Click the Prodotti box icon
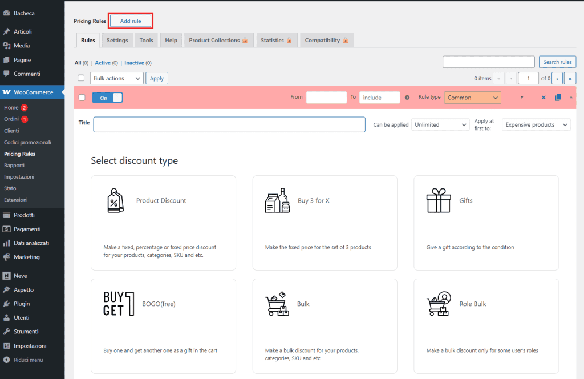This screenshot has width=584, height=379. 6,215
